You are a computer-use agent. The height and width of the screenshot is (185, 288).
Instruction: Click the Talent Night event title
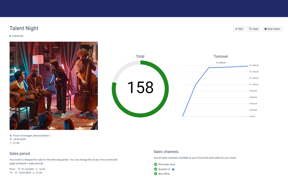[x=24, y=28]
